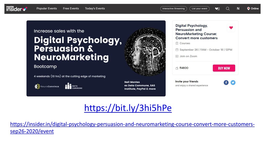Click the Data Commune logo in banner
Image resolution: width=265 pixels, height=149 pixels.
click(74, 86)
